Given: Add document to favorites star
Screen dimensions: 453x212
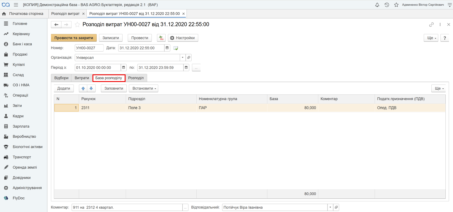Looking at the screenshot, I should click(x=77, y=25).
